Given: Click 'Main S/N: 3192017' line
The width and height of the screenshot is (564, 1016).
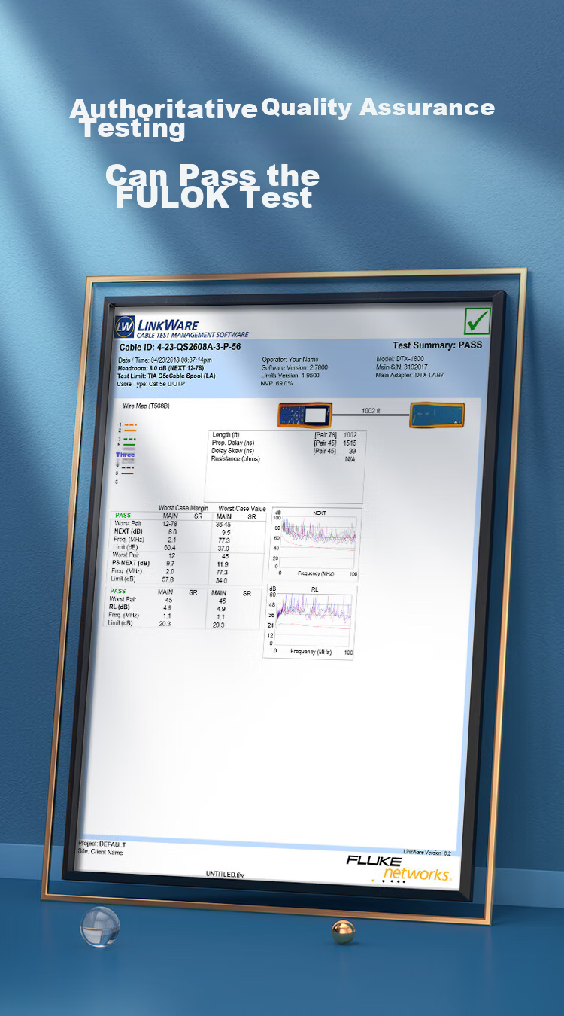Looking at the screenshot, I should click(402, 367).
